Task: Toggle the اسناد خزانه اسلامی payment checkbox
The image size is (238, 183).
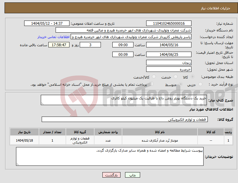Action: pyautogui.click(x=151, y=84)
